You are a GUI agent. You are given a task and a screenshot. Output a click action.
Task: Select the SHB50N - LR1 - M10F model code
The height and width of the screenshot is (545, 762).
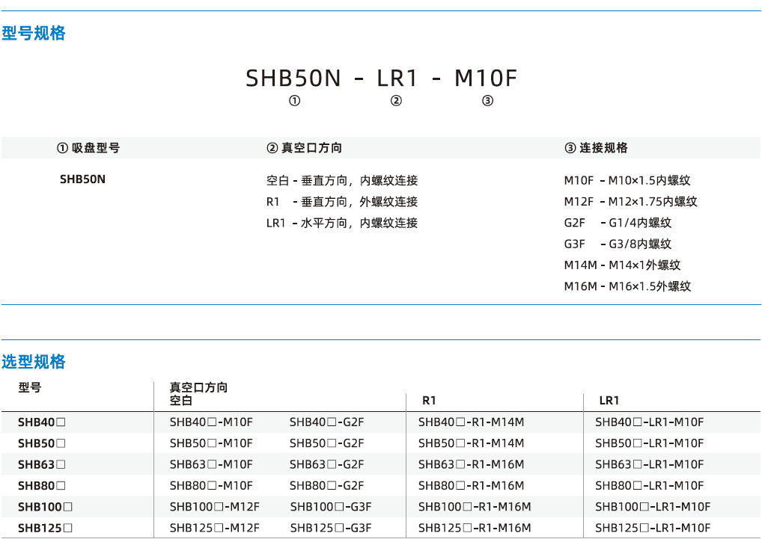click(x=382, y=78)
